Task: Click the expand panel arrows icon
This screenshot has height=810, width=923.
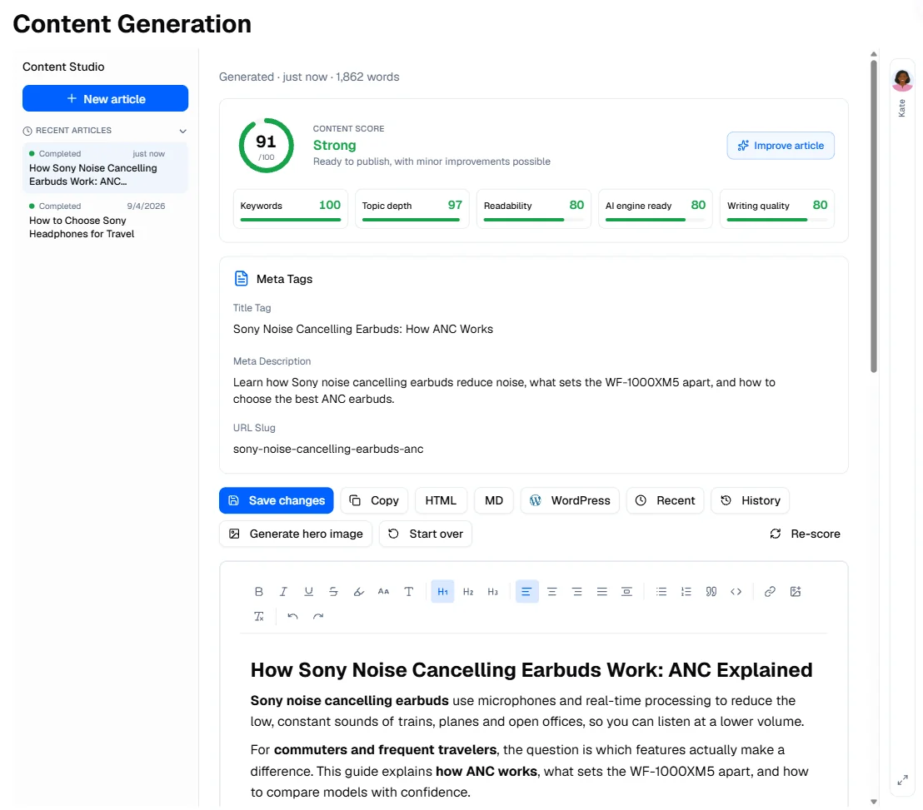Action: coord(902,780)
